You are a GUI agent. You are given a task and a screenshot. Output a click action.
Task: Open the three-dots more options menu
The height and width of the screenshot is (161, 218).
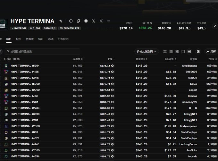coord(109,21)
